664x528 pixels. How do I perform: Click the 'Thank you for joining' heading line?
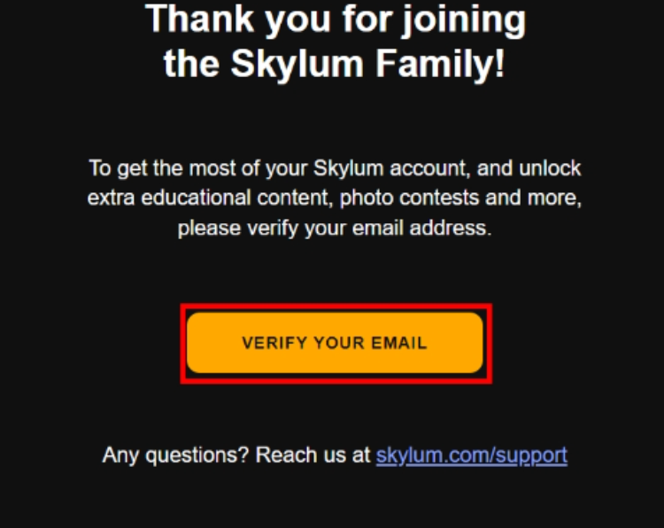335,19
